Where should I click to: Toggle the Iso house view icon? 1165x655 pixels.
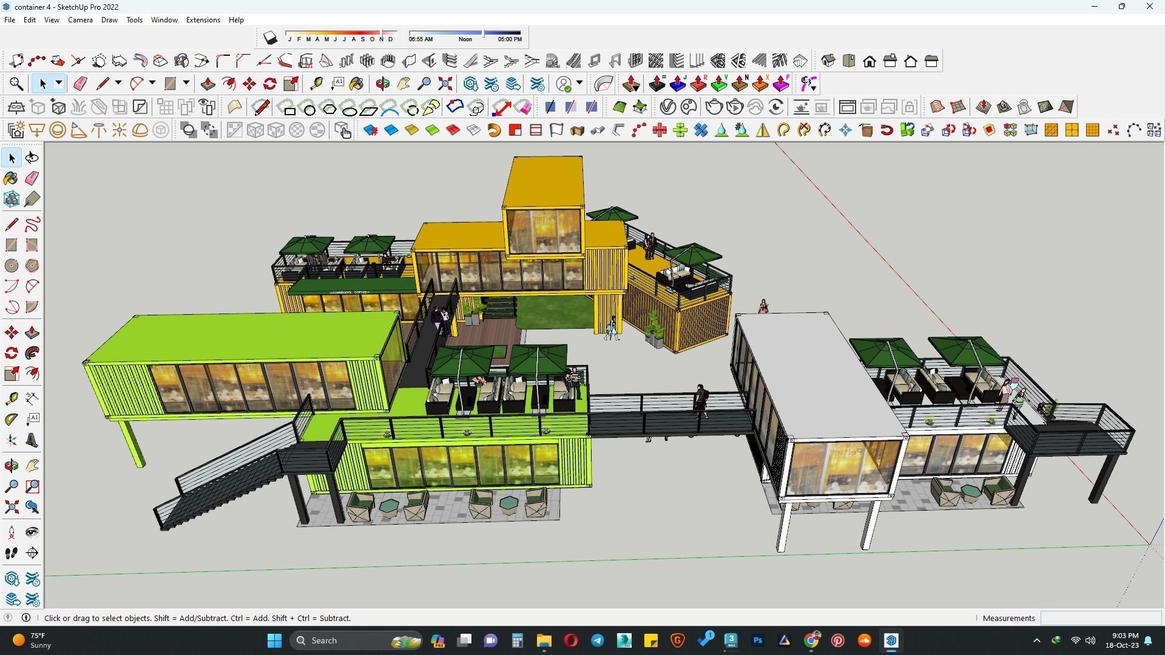tap(828, 61)
